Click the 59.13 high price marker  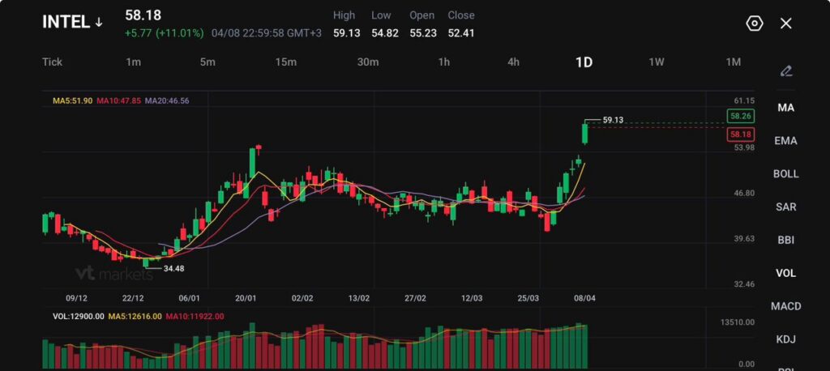click(x=613, y=120)
